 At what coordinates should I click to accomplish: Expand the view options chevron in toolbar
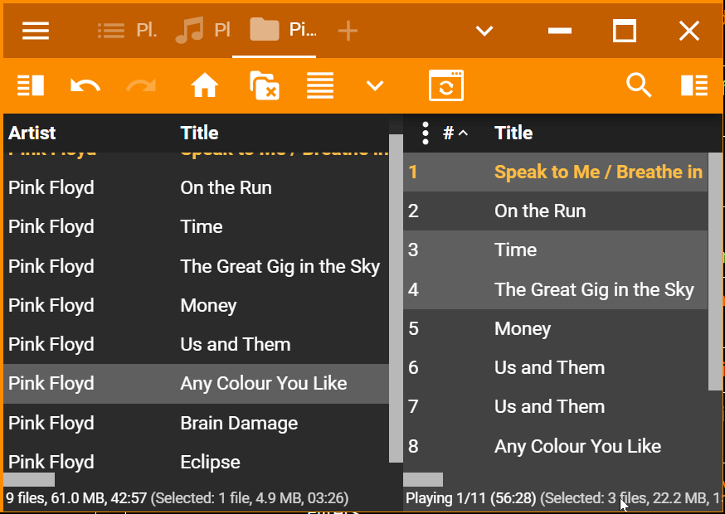click(x=375, y=85)
